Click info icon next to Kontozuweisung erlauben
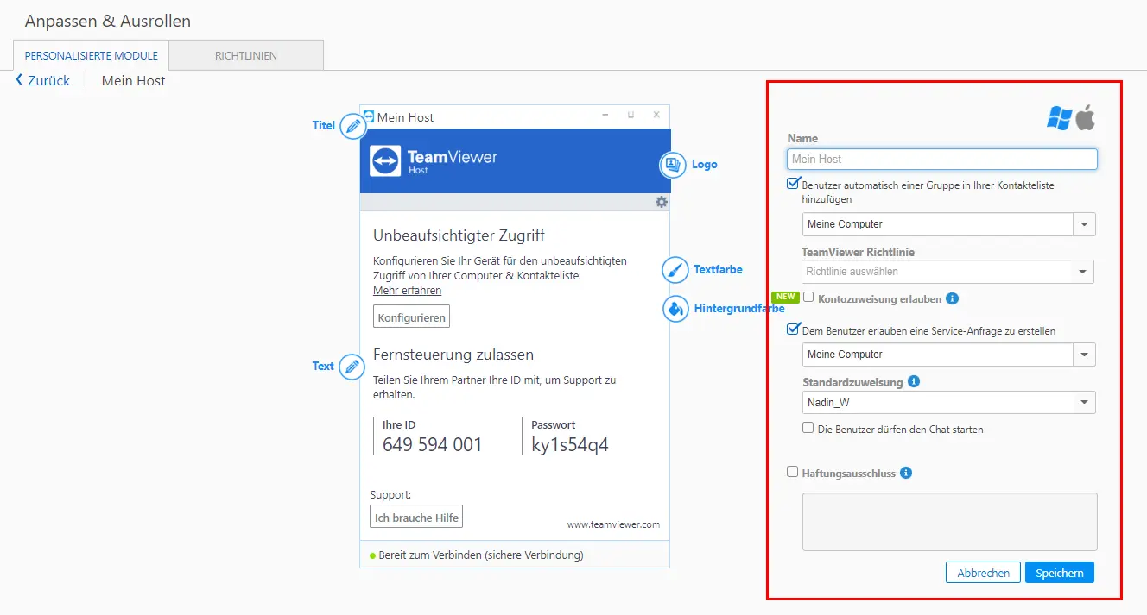The height and width of the screenshot is (615, 1147). 953,298
